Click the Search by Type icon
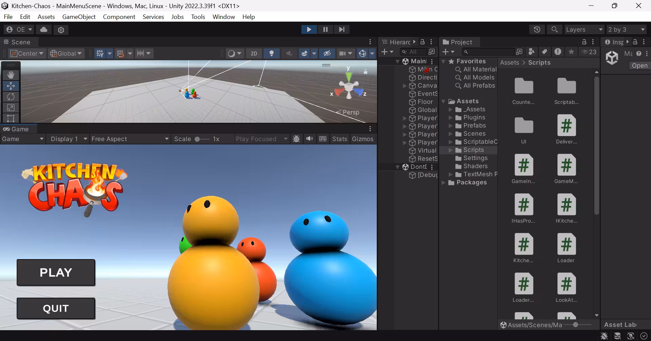The image size is (651, 341). click(532, 52)
